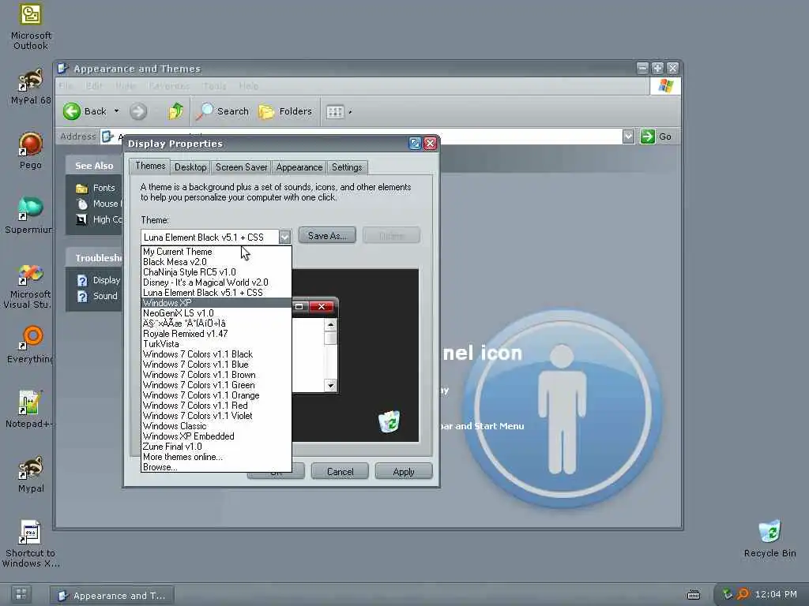Choose Windows 7 Colors v1.1 Red
This screenshot has width=809, height=606.
pos(216,406)
